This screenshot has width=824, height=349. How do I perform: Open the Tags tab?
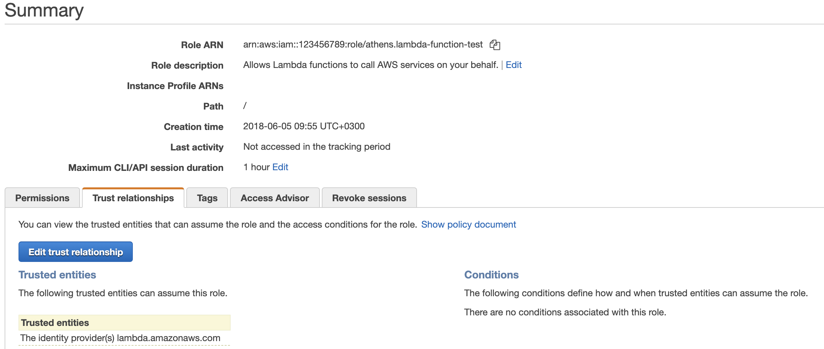207,198
